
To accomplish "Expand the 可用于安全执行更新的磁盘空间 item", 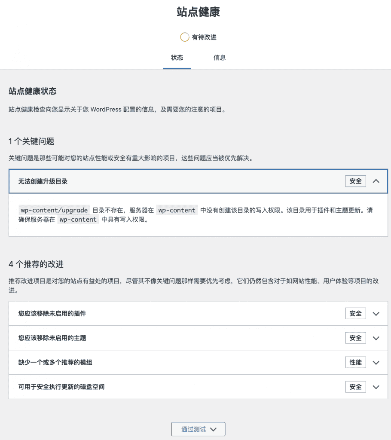I will click(x=376, y=387).
